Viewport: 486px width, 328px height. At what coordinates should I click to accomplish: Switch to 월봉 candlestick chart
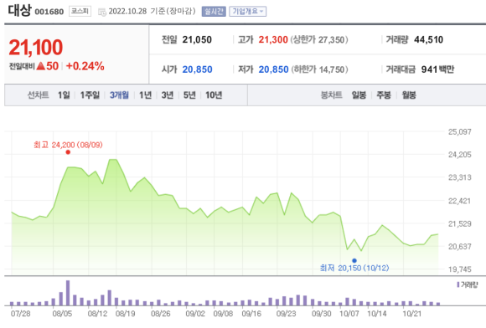coord(409,95)
